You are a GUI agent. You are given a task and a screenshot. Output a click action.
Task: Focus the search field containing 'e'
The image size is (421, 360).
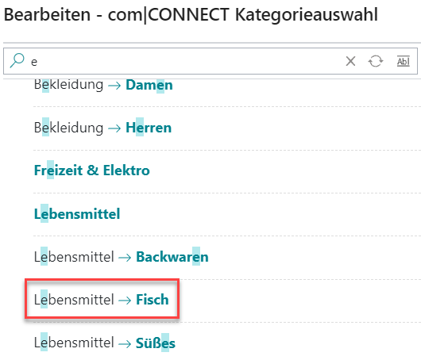click(188, 61)
